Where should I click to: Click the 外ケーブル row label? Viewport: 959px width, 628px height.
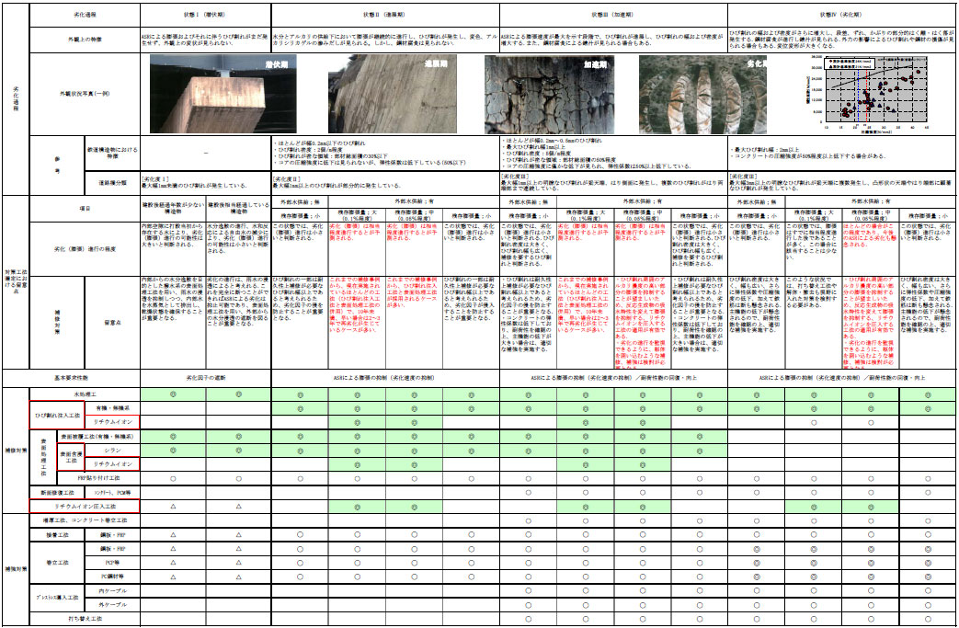tap(109, 605)
